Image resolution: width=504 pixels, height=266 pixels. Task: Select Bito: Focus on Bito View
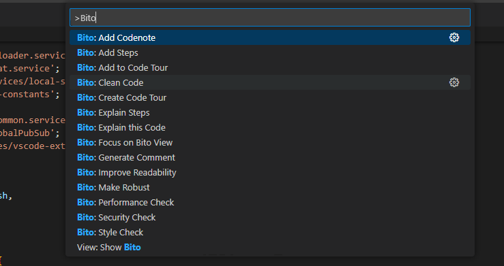[x=270, y=142]
